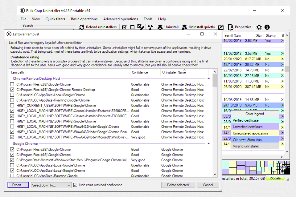The height and width of the screenshot is (197, 296).
Task: Collapse the Chrome Remote Desktop Host group
Action: tap(209, 78)
